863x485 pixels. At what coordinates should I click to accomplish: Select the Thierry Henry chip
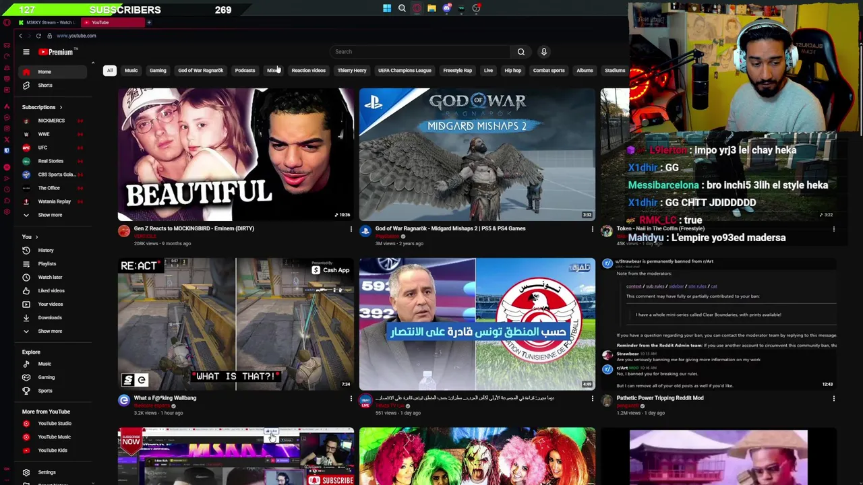(352, 70)
